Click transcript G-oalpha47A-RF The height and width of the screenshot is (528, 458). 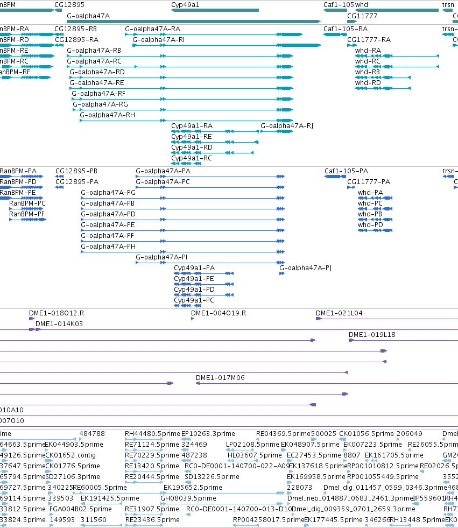coord(98,94)
